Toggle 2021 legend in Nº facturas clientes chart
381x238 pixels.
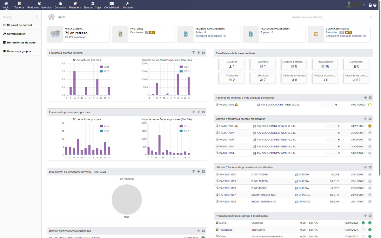(x=104, y=67)
